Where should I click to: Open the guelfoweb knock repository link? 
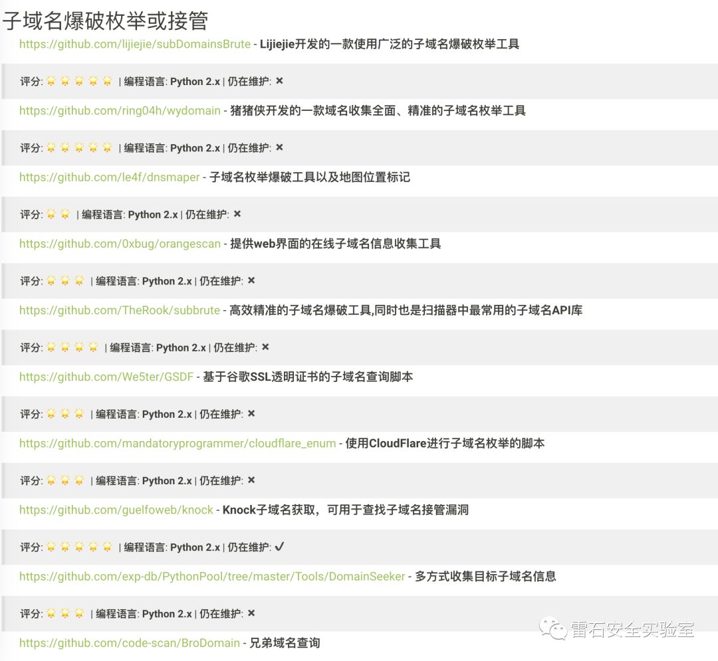click(x=116, y=510)
